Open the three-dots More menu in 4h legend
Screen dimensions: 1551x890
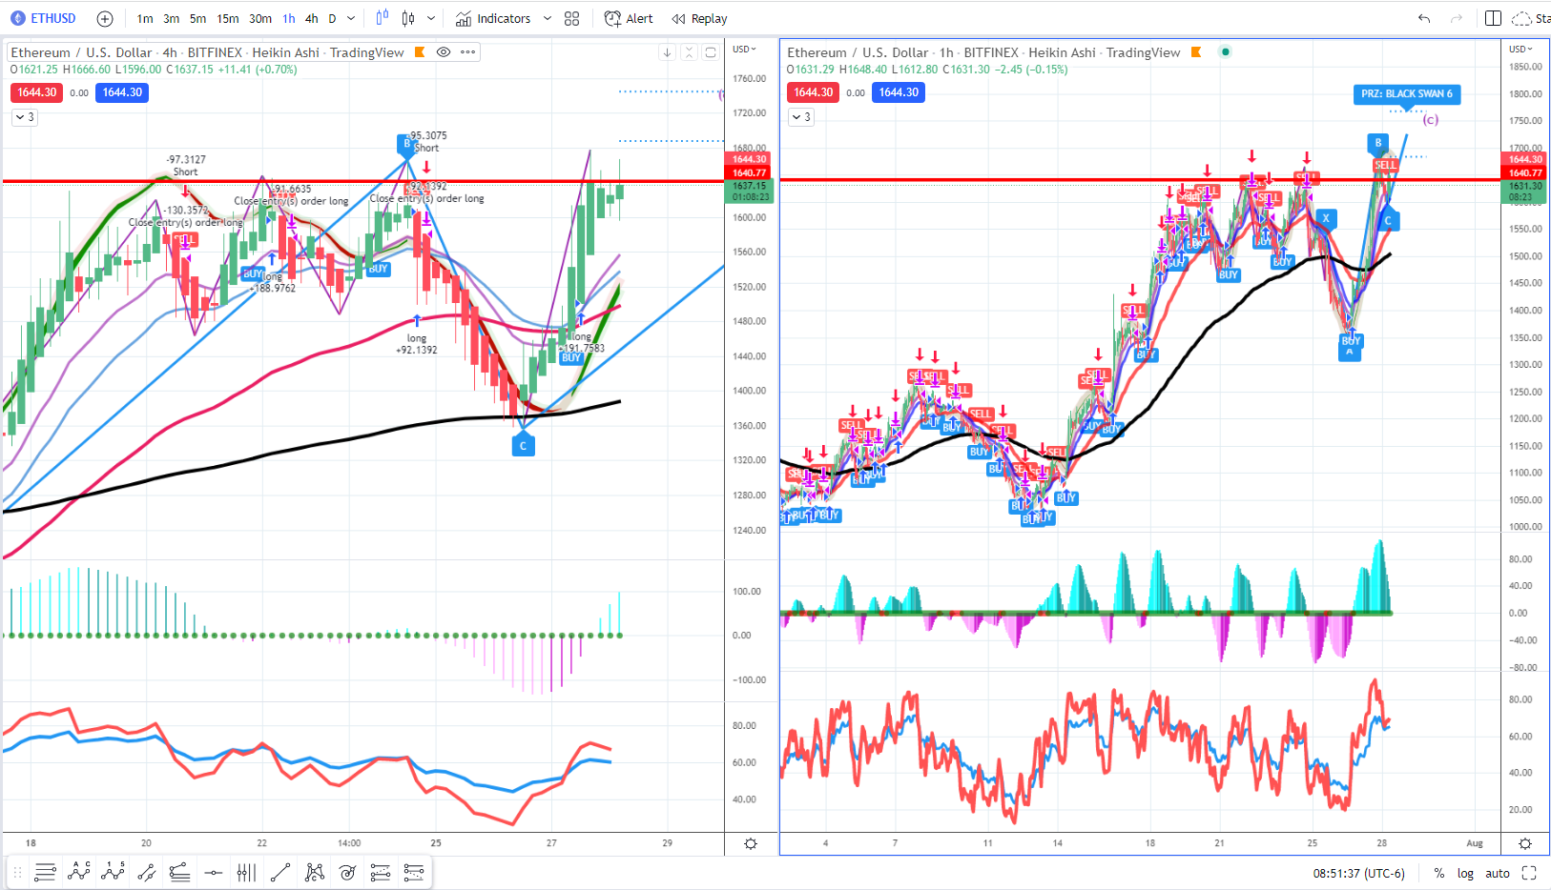467,52
